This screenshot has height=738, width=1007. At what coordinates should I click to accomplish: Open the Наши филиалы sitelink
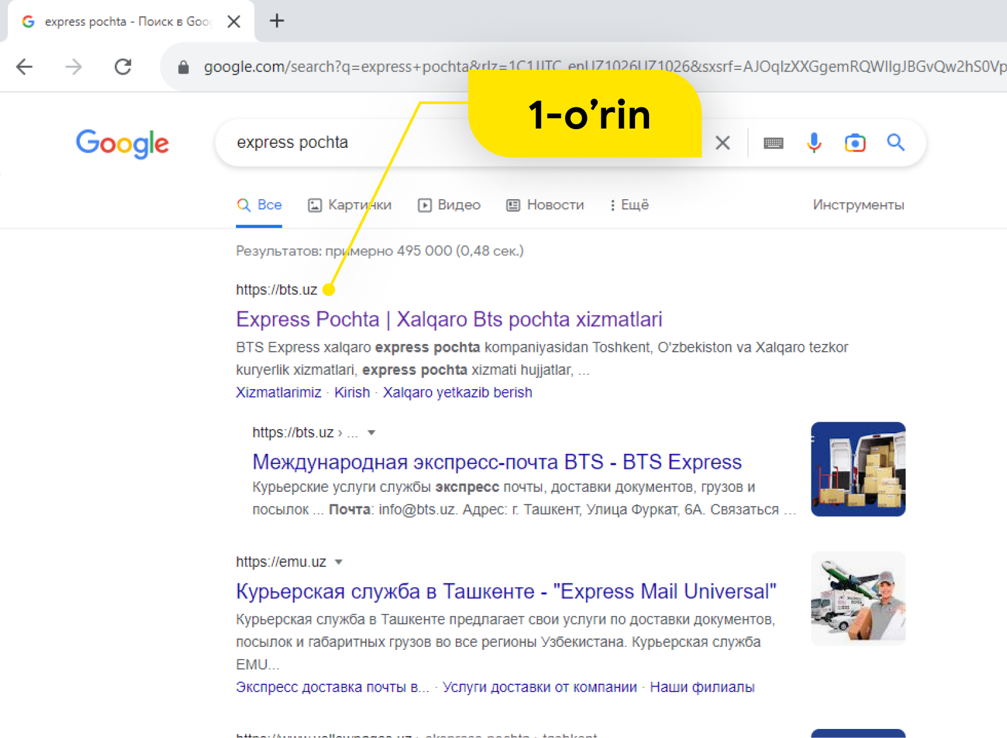702,687
